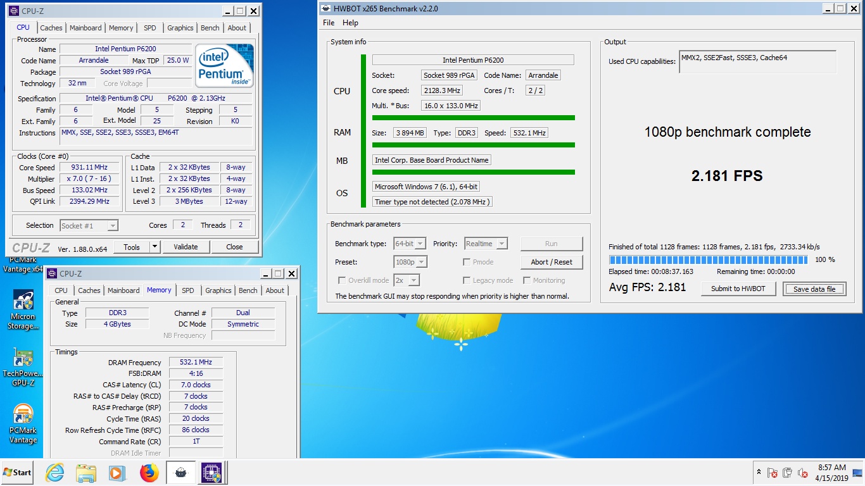This screenshot has width=865, height=486.
Task: Click Submit to HWBOT button
Action: 738,289
